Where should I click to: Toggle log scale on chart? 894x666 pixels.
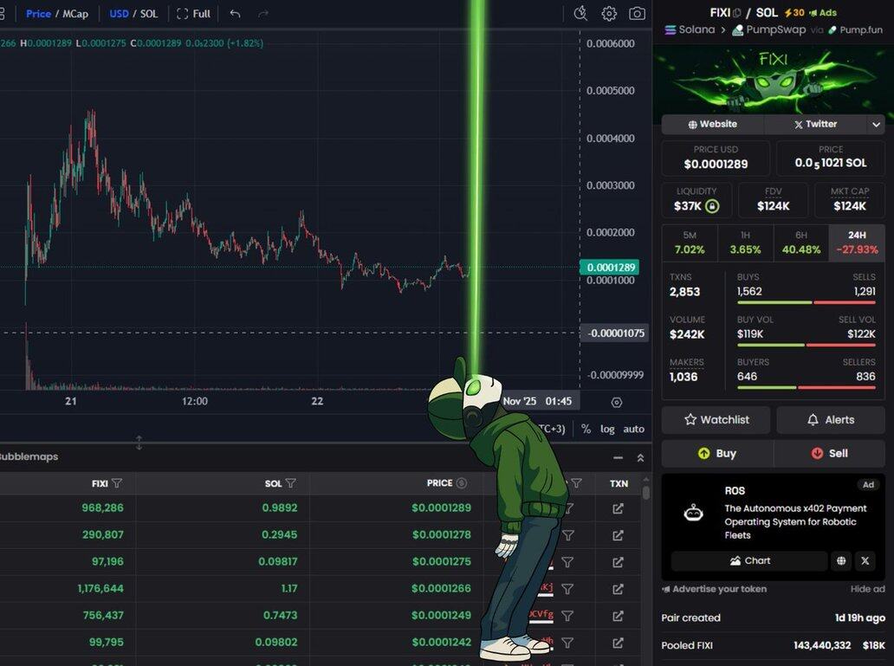point(607,429)
